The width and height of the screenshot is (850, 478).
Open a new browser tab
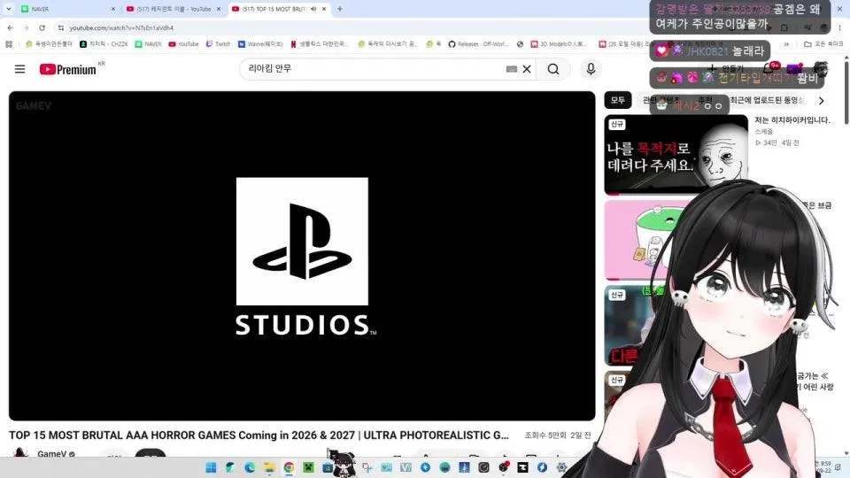pos(340,9)
